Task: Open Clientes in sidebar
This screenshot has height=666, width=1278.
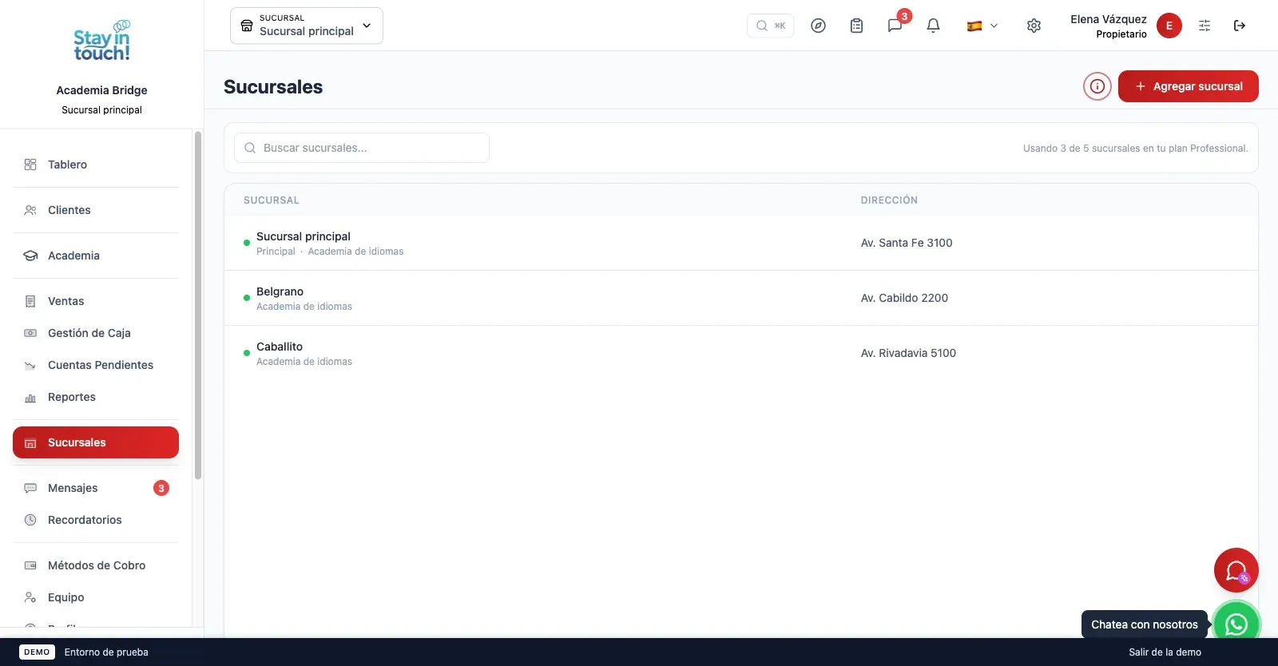Action: [96, 210]
